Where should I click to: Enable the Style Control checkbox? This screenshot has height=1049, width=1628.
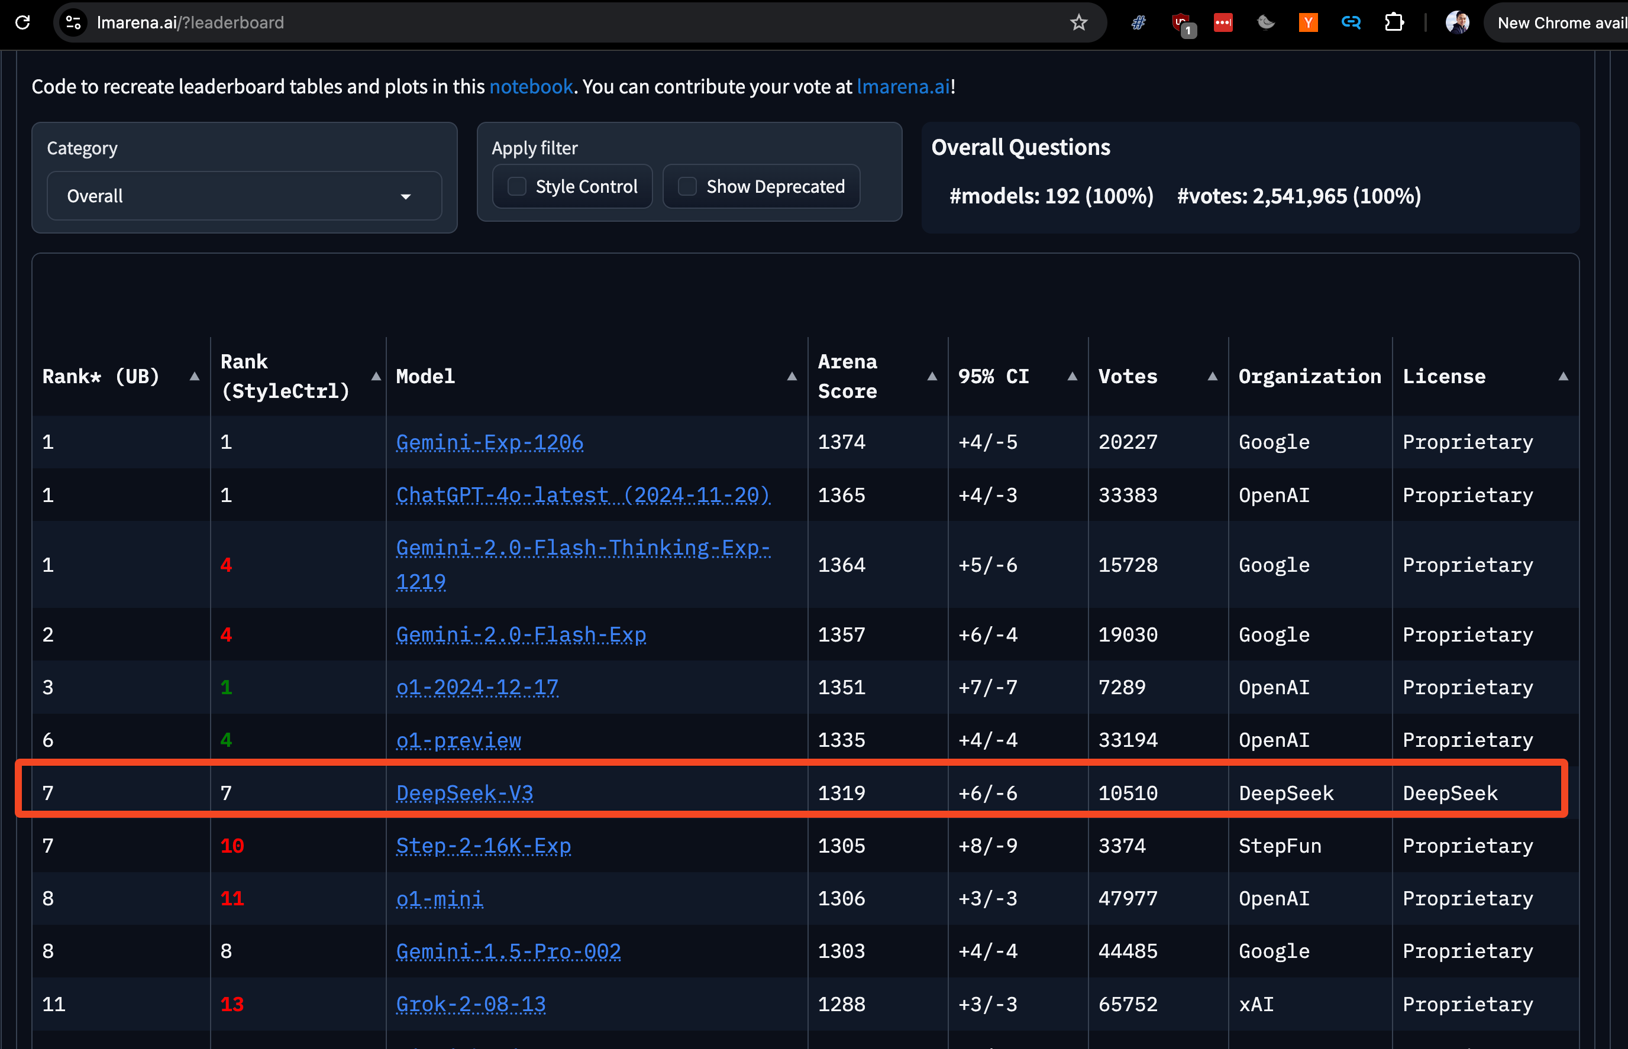click(517, 187)
